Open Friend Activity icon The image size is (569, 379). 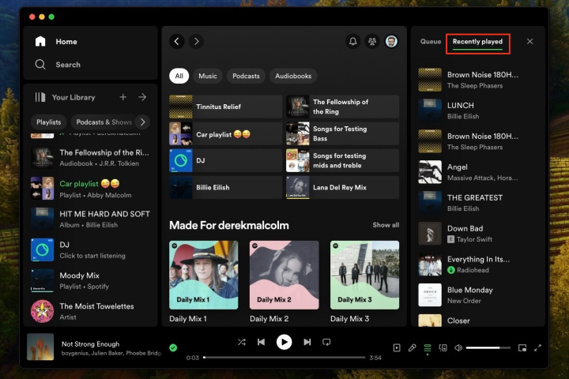(x=372, y=41)
